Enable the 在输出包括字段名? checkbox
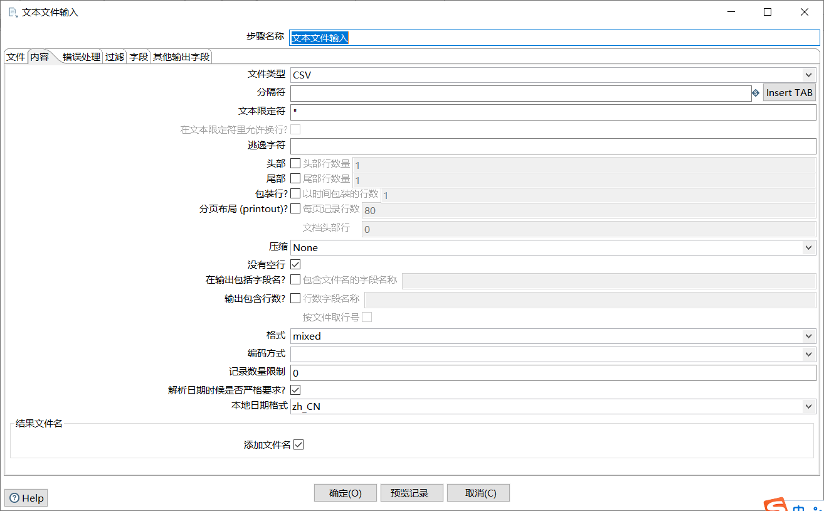 295,279
